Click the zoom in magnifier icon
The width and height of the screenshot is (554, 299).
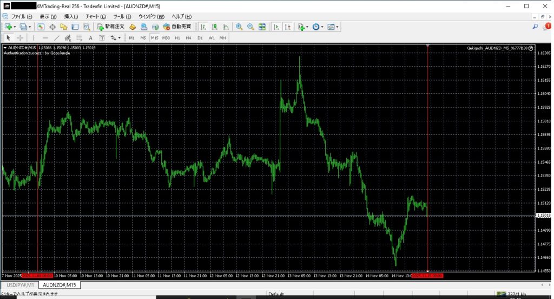coord(239,27)
